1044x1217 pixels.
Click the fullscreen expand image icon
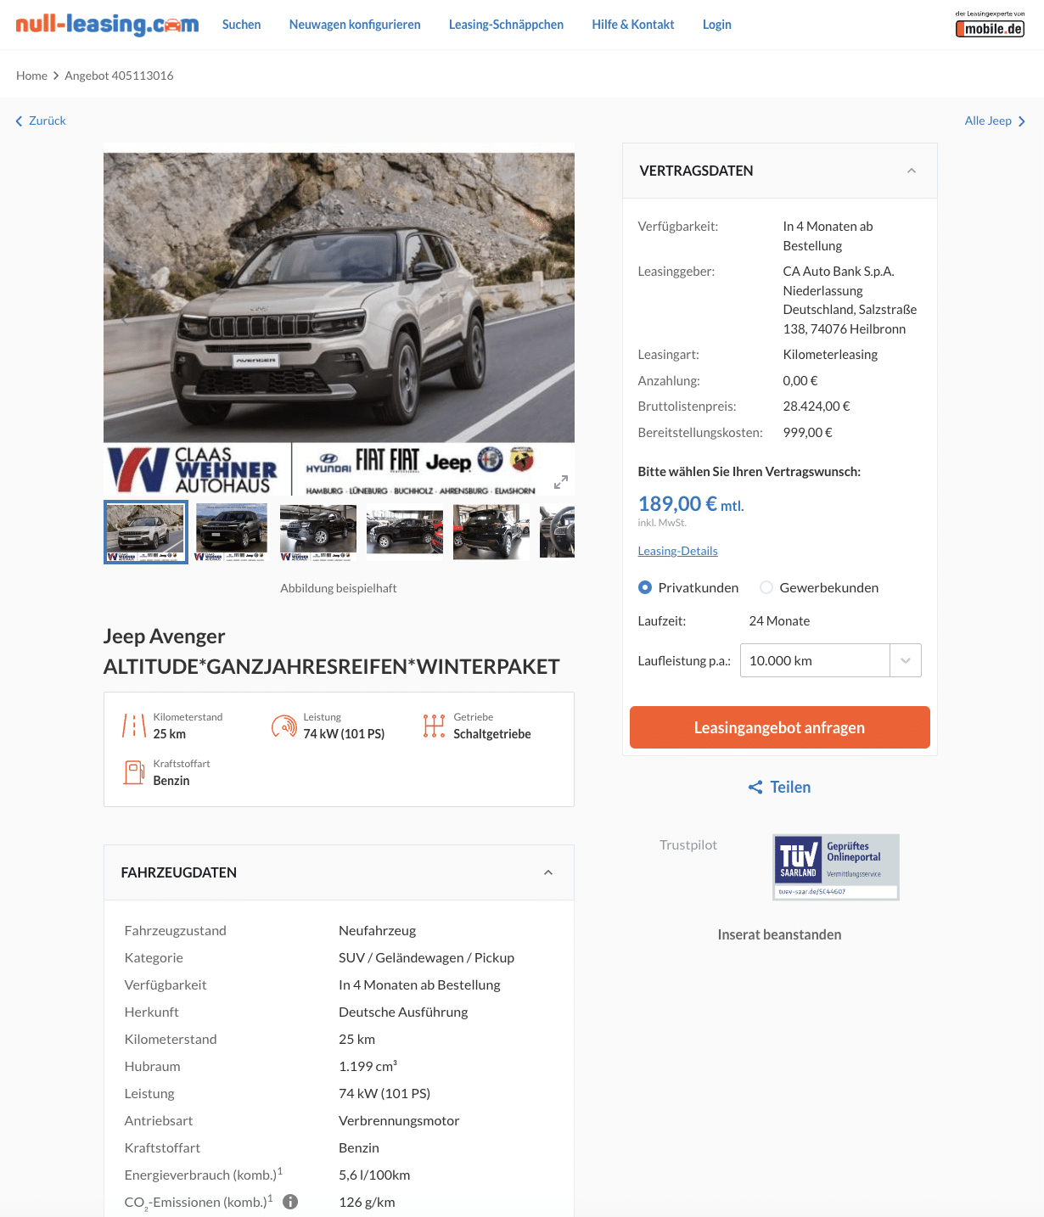561,482
